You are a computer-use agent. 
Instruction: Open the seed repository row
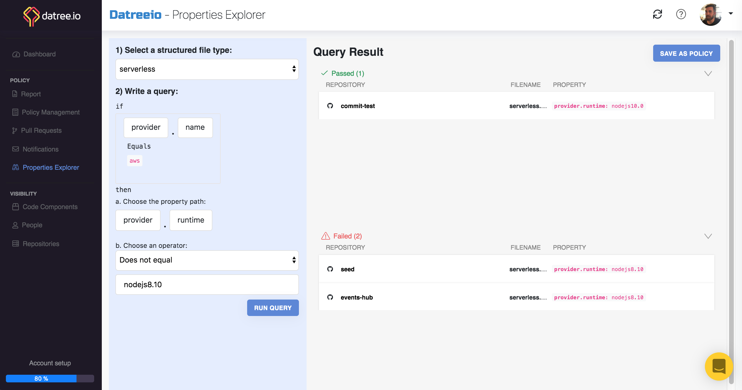(x=517, y=269)
